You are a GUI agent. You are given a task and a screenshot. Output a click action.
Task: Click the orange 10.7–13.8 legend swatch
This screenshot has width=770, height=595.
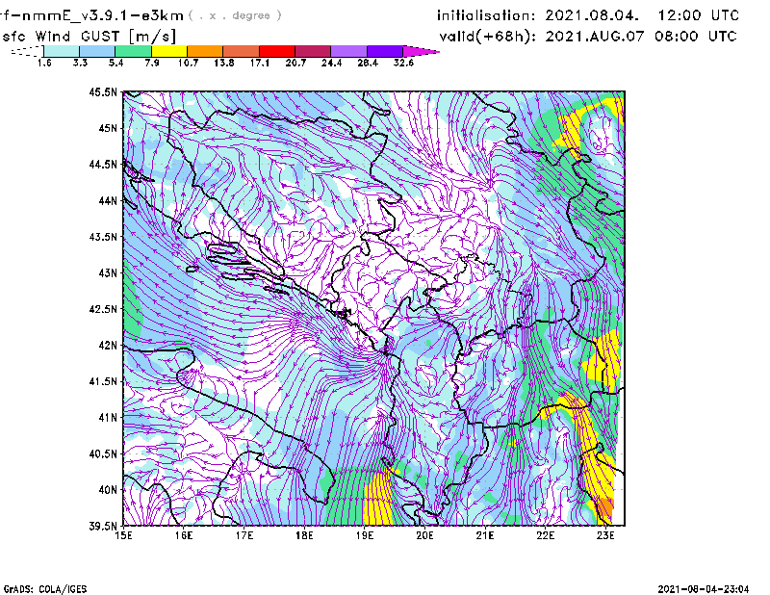pyautogui.click(x=205, y=51)
